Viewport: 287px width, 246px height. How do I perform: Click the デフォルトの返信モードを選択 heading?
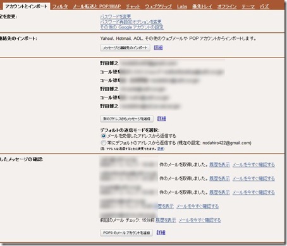coord(130,130)
